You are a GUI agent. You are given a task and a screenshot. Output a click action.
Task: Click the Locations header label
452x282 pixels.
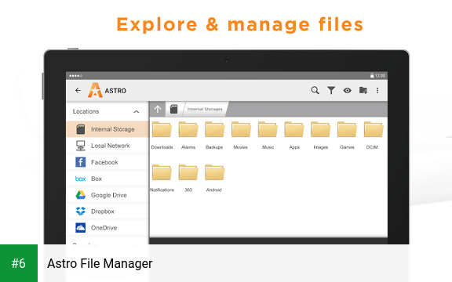(86, 111)
